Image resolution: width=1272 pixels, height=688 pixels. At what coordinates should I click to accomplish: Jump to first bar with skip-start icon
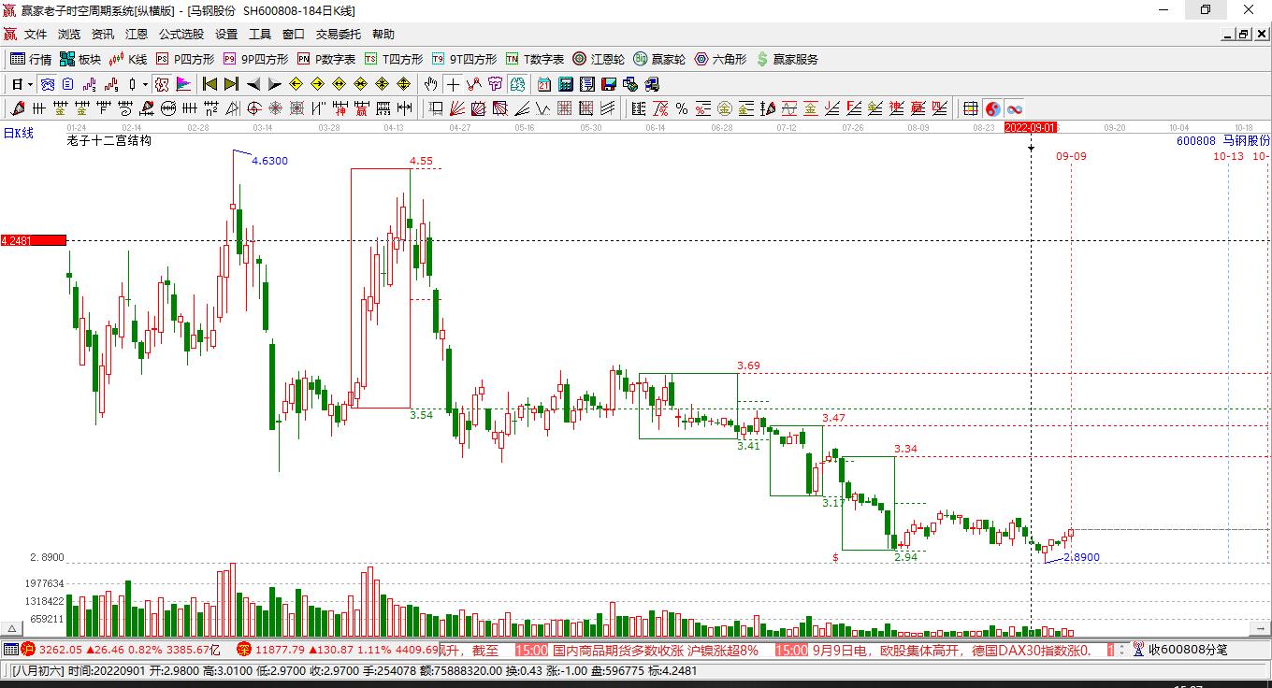[x=210, y=84]
